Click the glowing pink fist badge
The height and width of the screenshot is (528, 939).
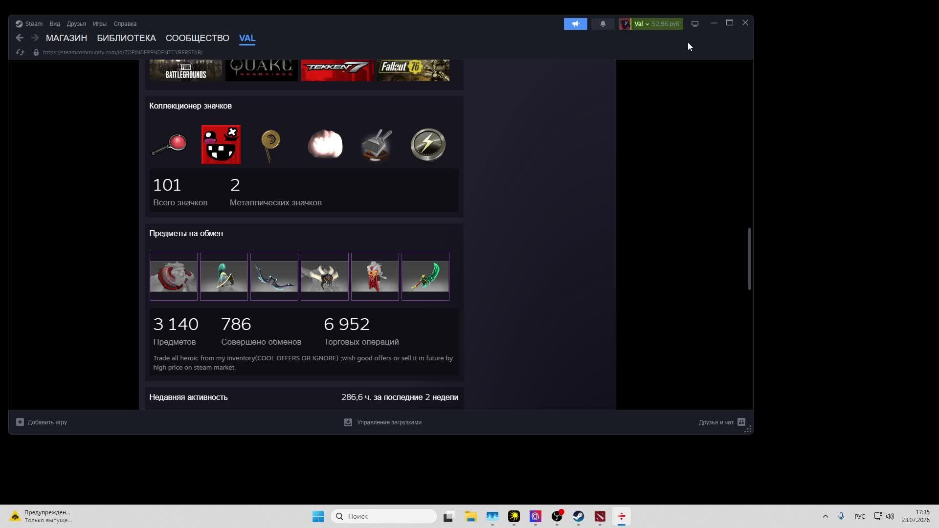[325, 144]
